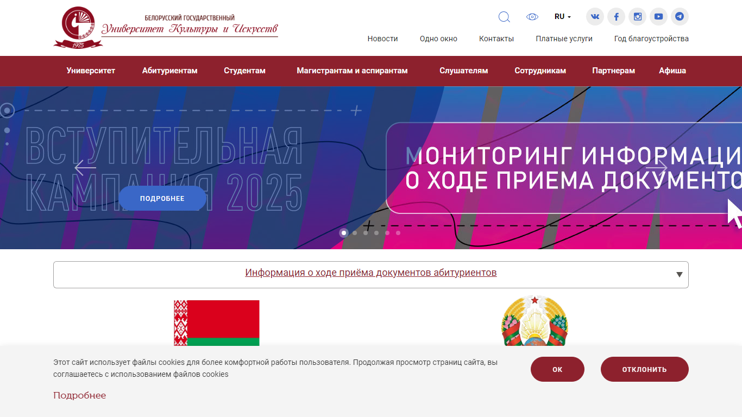Click the Belarus flag image
742x417 pixels.
pyautogui.click(x=217, y=323)
